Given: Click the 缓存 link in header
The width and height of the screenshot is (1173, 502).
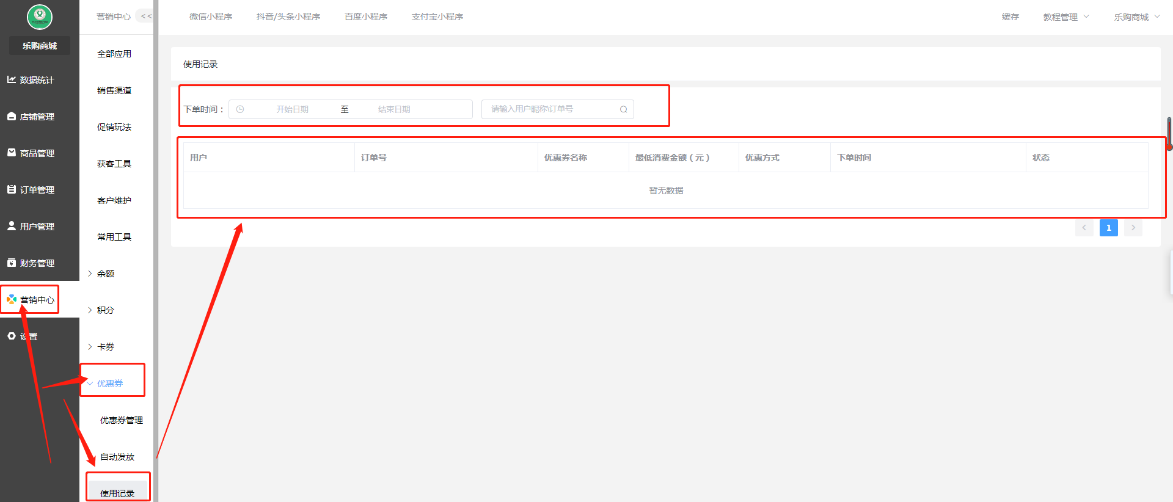Looking at the screenshot, I should 1010,16.
